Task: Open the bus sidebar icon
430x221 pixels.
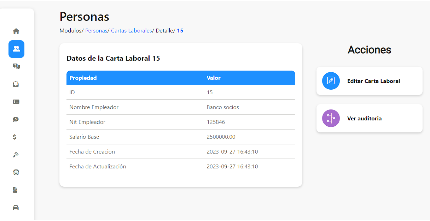Action: pos(16,172)
